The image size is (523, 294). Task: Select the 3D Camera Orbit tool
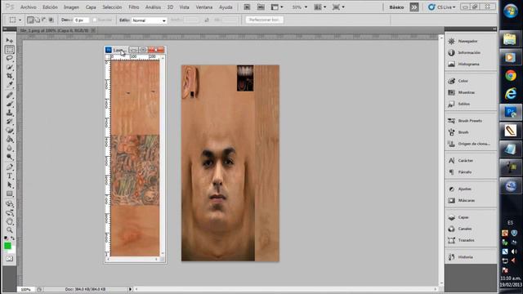click(x=9, y=212)
